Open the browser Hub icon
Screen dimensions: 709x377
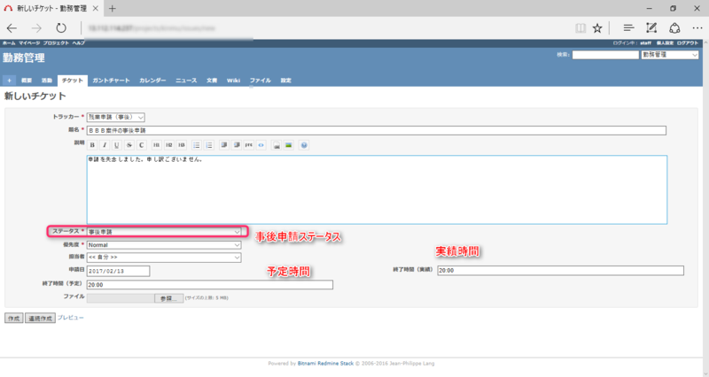628,28
